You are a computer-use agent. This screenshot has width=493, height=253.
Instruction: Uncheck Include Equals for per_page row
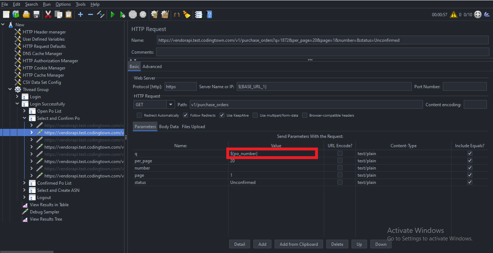click(x=470, y=161)
